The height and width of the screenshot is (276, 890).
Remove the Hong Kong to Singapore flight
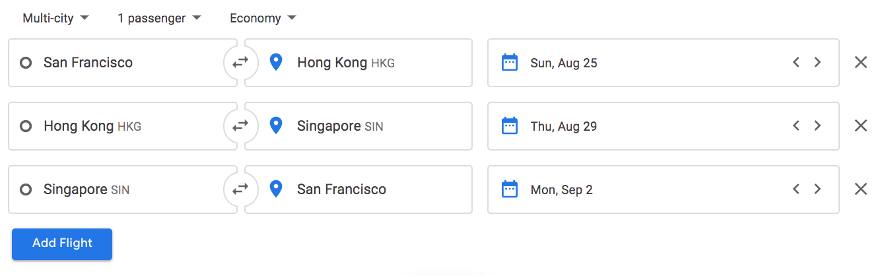coord(861,126)
